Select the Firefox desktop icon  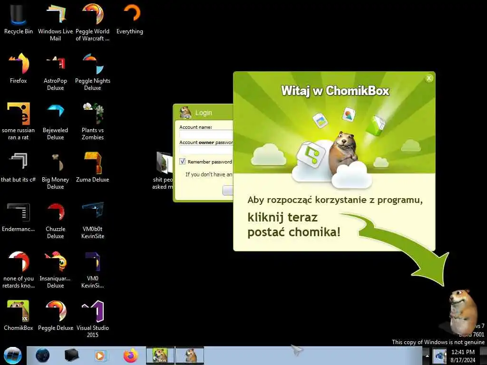tap(19, 67)
